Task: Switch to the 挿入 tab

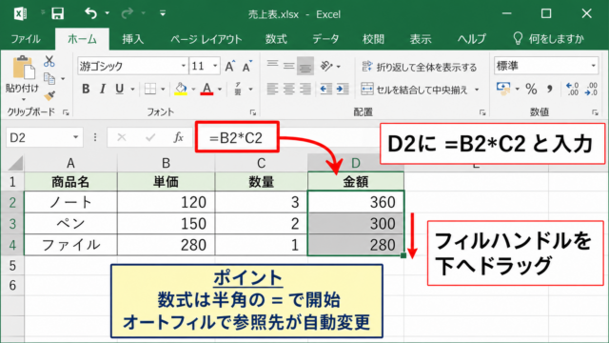Action: [133, 39]
